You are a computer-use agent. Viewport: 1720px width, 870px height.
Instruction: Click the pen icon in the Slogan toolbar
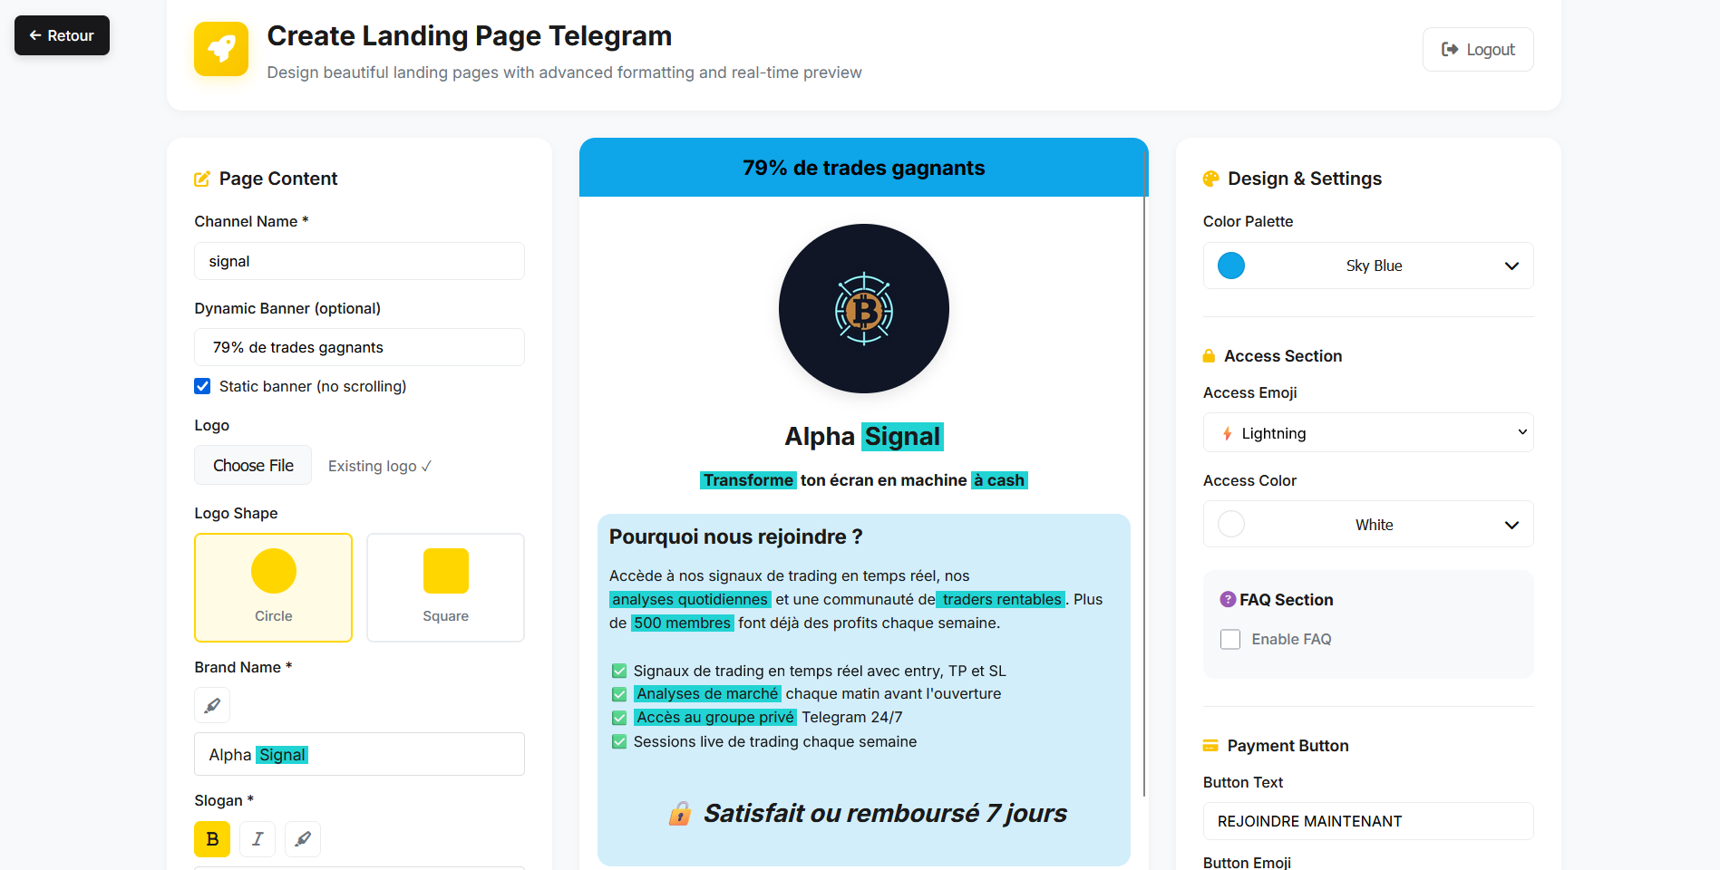tap(302, 838)
